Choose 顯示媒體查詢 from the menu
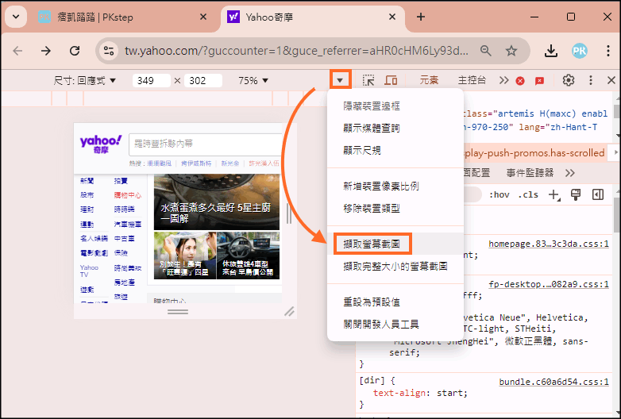The image size is (621, 419). [395, 129]
